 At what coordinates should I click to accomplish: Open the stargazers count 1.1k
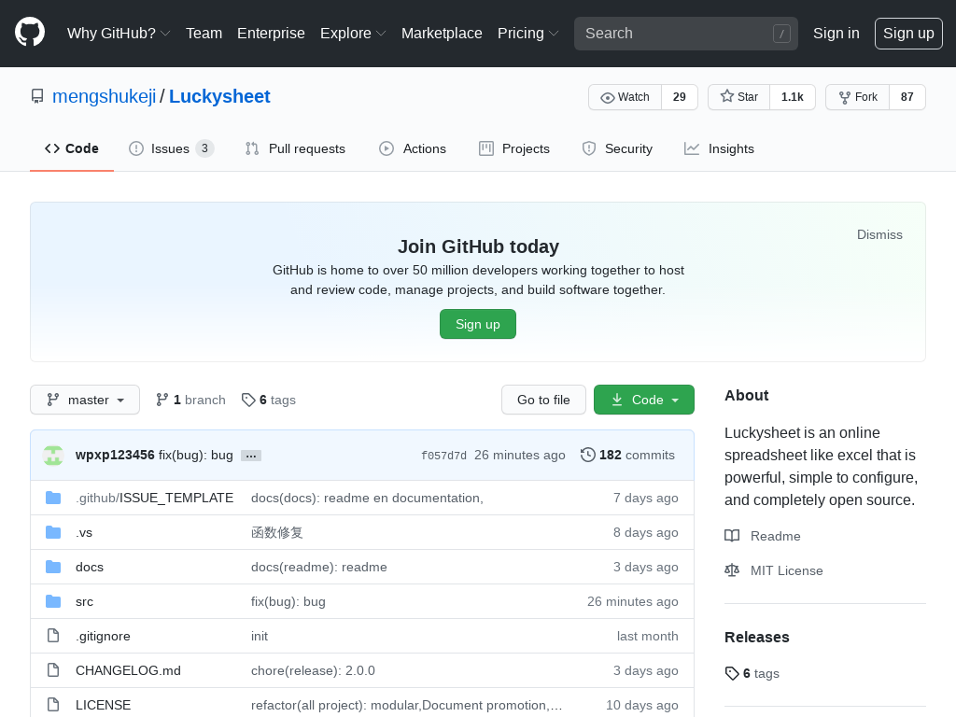pyautogui.click(x=792, y=97)
